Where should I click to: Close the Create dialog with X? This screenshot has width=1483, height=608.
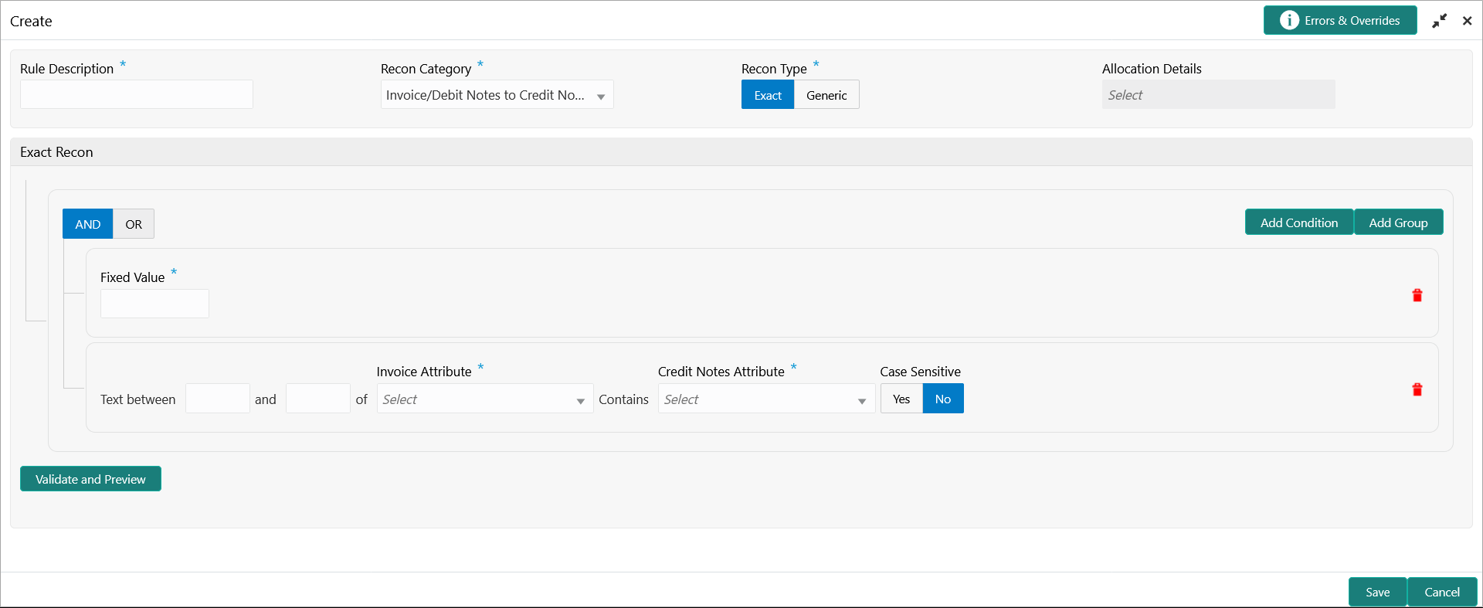[x=1467, y=21]
